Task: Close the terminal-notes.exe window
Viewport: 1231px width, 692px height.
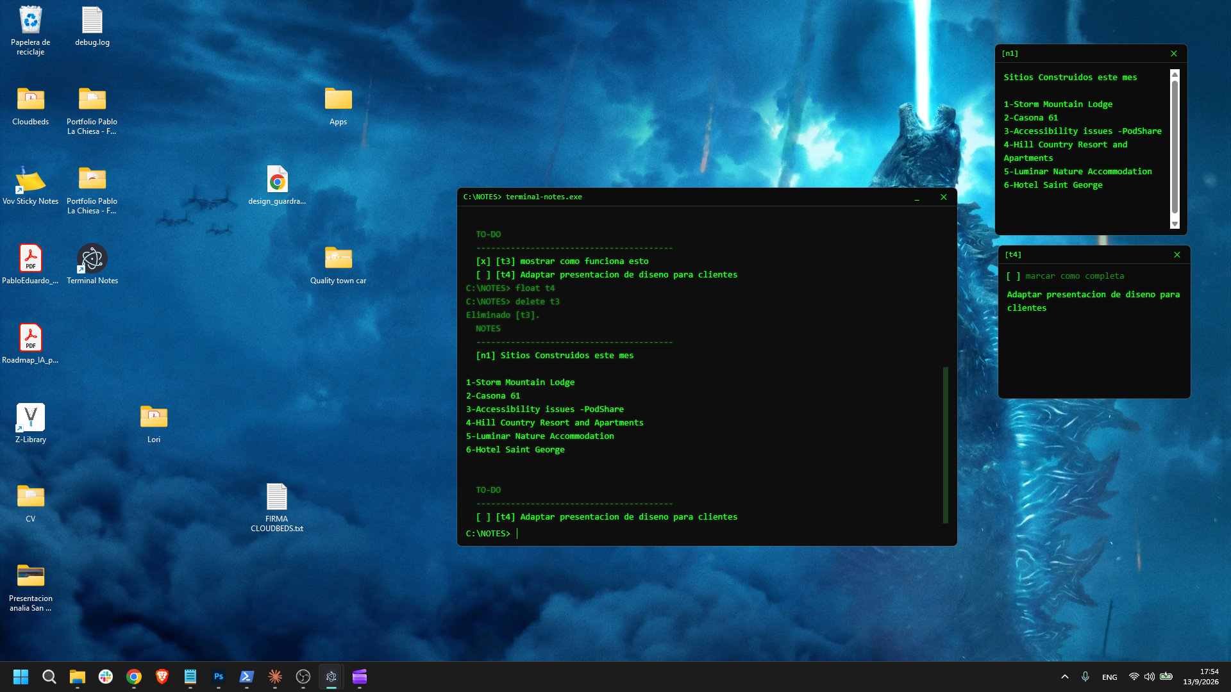Action: pos(944,197)
